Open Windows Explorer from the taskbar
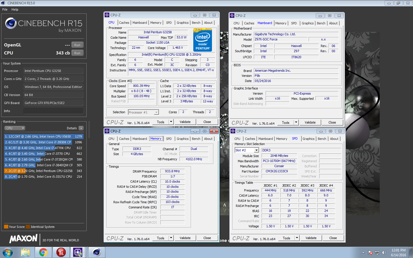 (26, 253)
